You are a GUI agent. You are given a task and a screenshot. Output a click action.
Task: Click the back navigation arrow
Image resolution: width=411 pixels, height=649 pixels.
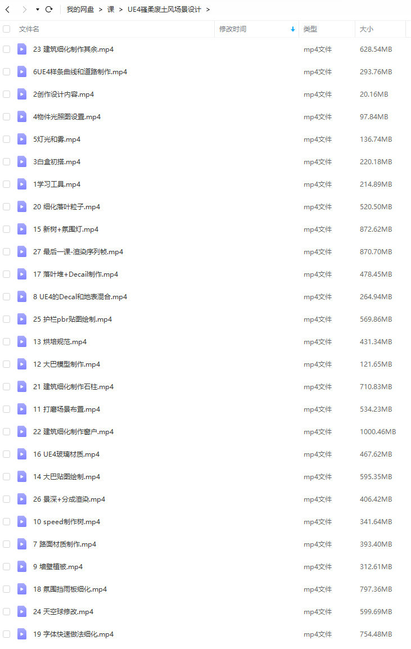7,9
